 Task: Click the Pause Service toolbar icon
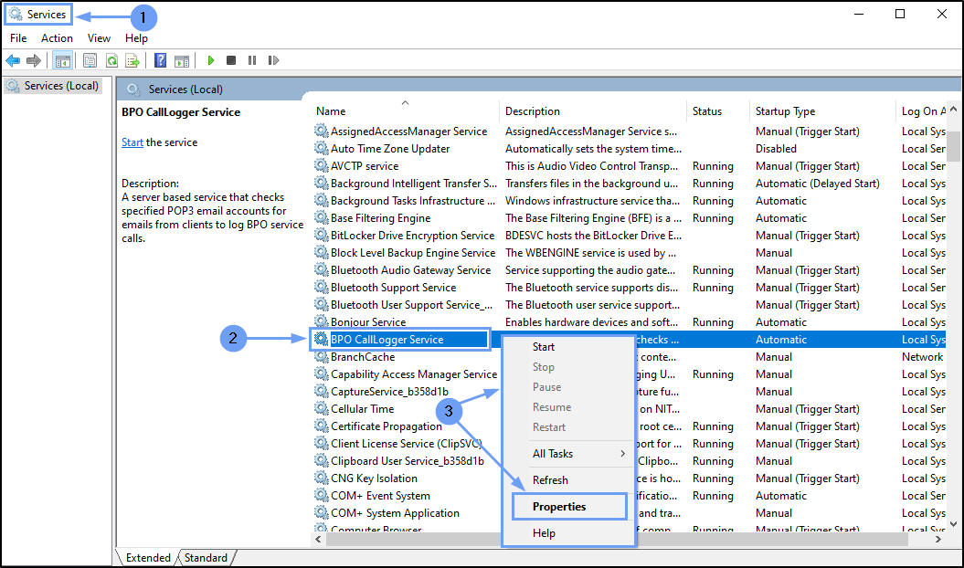coord(252,61)
